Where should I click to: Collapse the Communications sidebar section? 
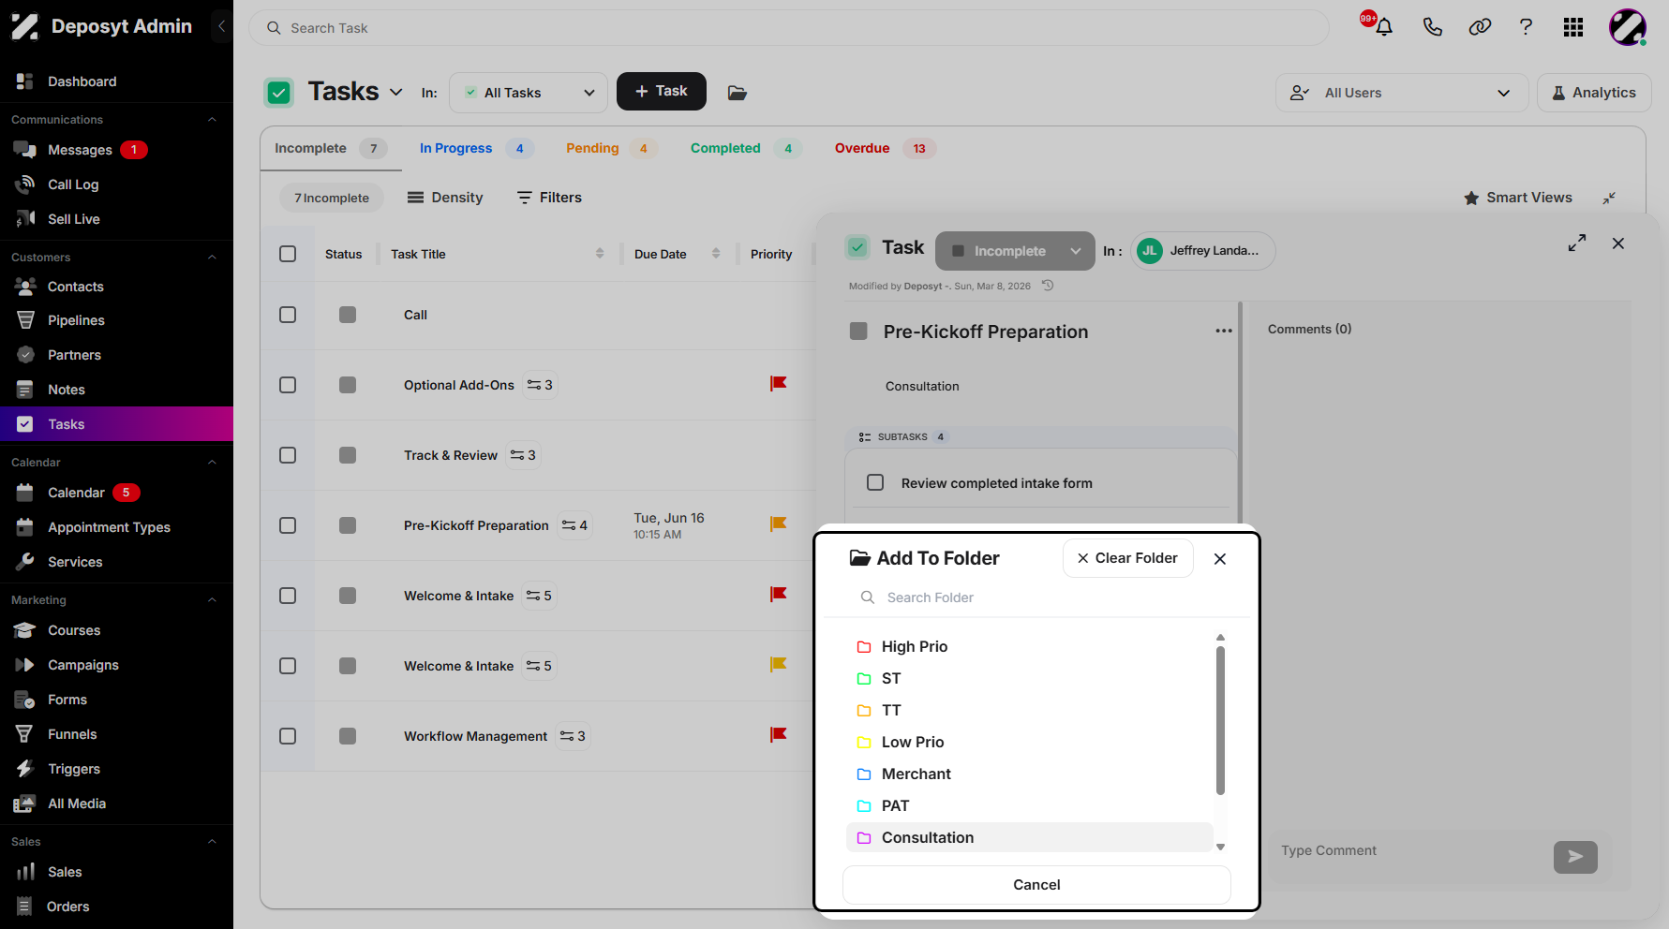click(212, 120)
